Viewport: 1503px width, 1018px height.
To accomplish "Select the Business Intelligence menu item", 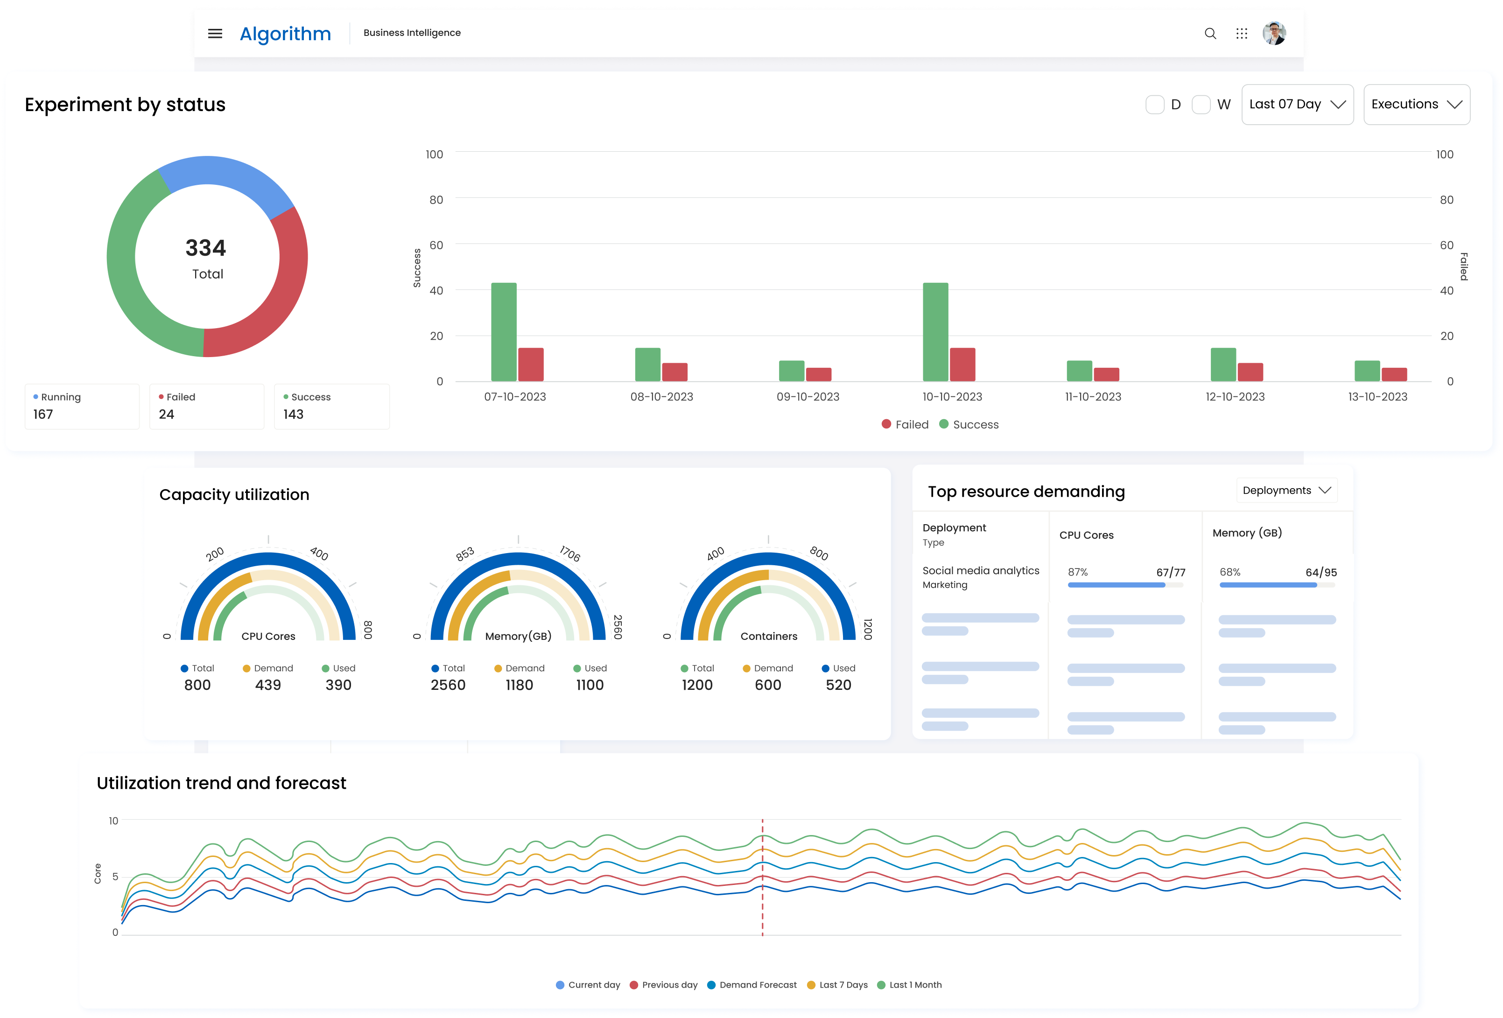I will pyautogui.click(x=412, y=32).
